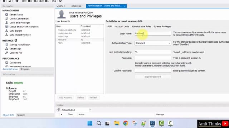Click the Action Output copy icon
The image size is (229, 128).
tap(58, 110)
